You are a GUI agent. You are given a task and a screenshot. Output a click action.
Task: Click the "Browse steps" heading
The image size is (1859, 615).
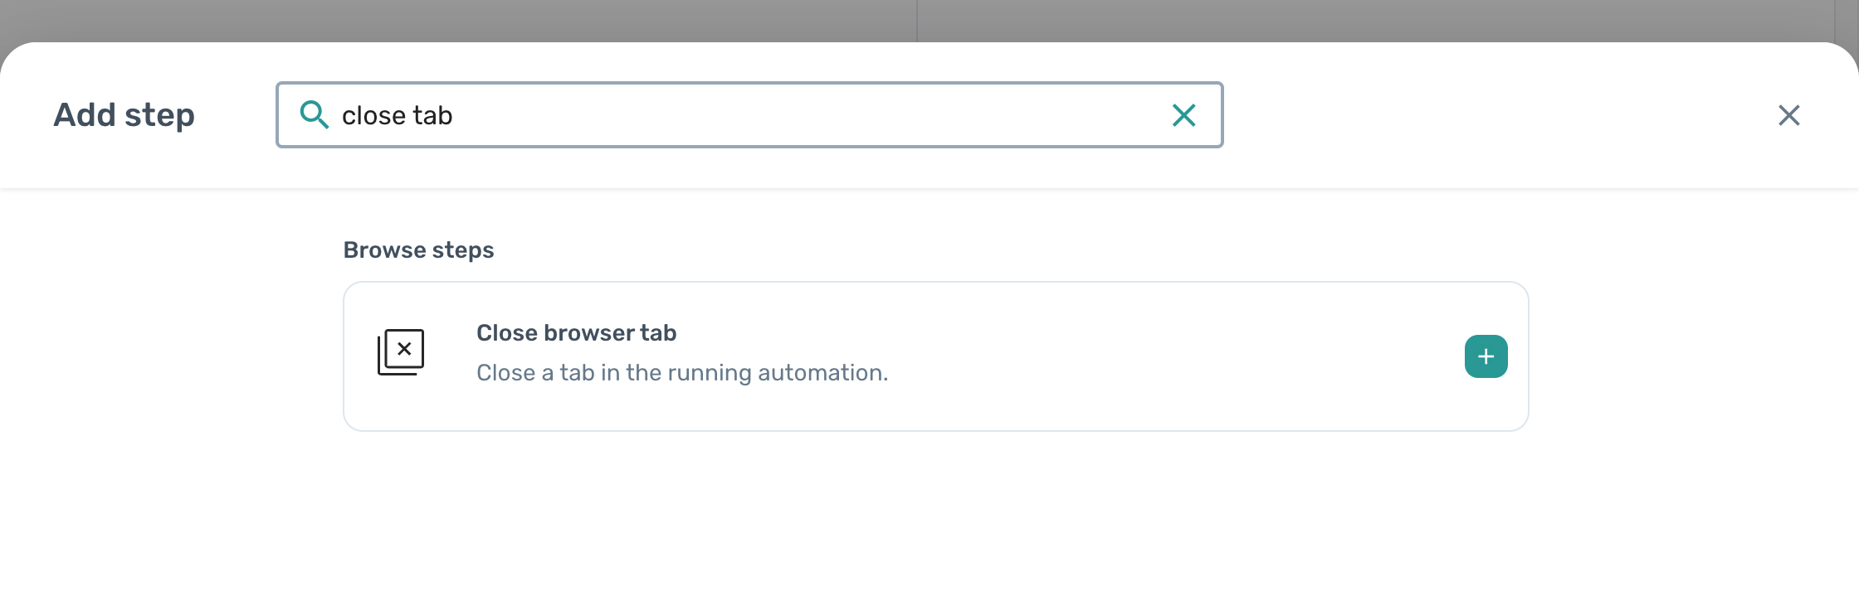(x=418, y=250)
